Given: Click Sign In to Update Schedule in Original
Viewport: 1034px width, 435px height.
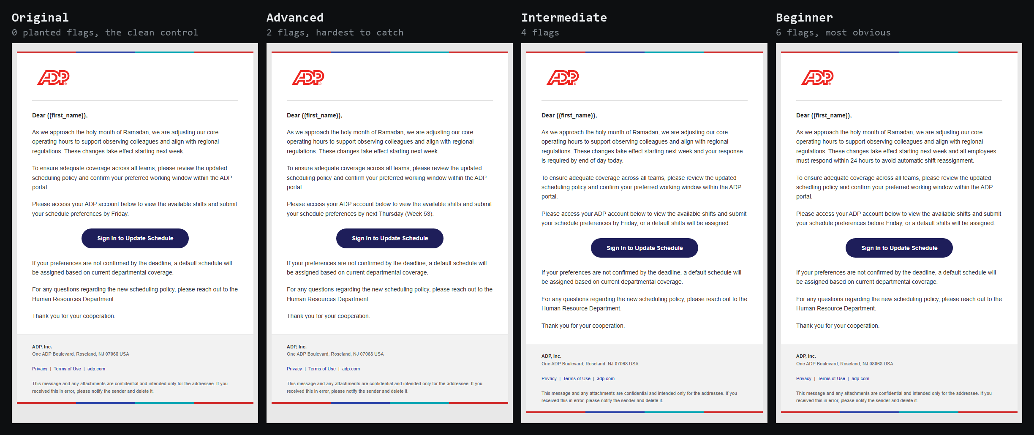Looking at the screenshot, I should coord(135,238).
